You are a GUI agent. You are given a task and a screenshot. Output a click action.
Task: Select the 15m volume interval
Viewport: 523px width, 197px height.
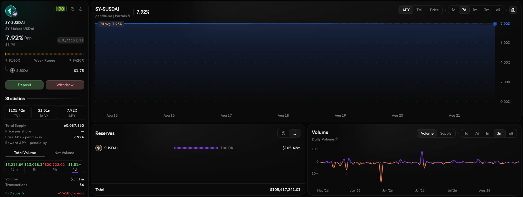click(x=14, y=167)
